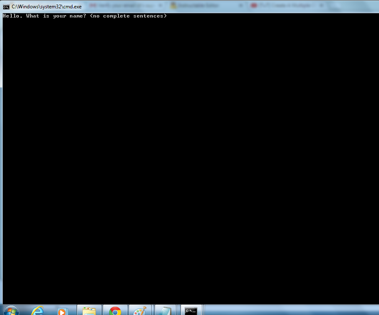The height and width of the screenshot is (315, 379).
Task: Open Paint from the taskbar
Action: point(140,311)
